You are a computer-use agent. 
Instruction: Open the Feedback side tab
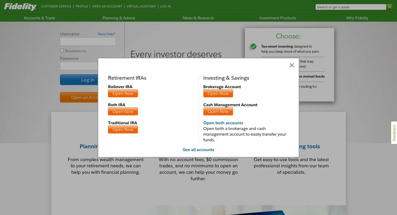[x=394, y=133]
